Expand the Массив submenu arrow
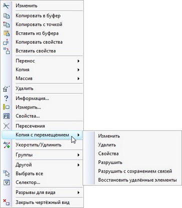 tap(78, 78)
